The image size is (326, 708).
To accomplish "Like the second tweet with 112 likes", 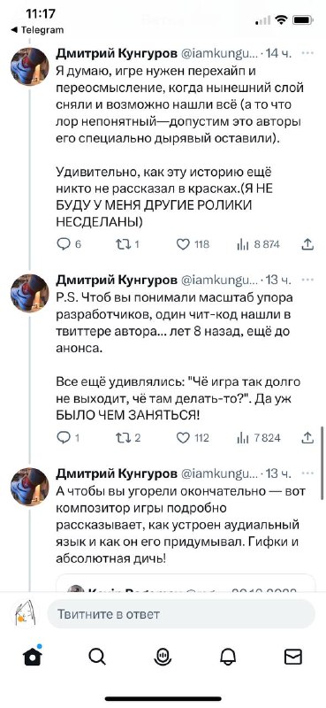I will pos(193,437).
